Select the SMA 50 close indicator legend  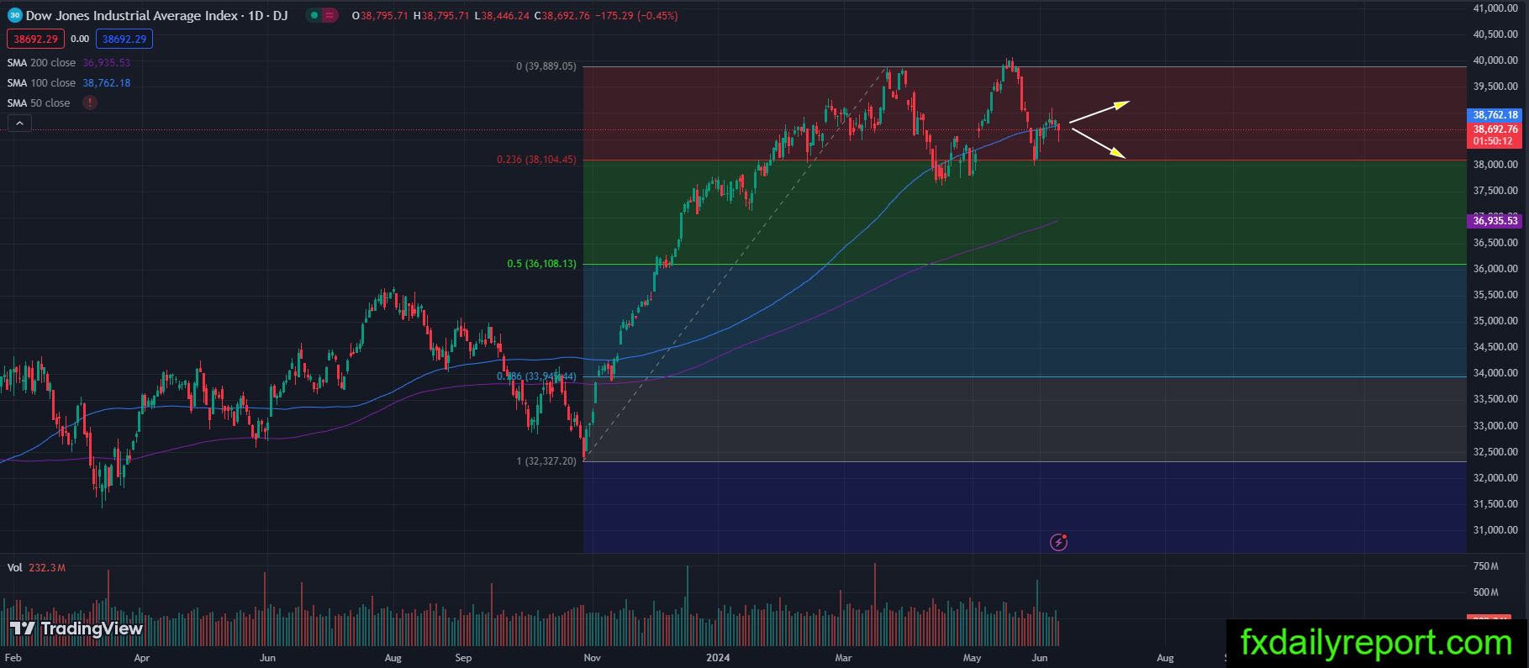tap(39, 103)
